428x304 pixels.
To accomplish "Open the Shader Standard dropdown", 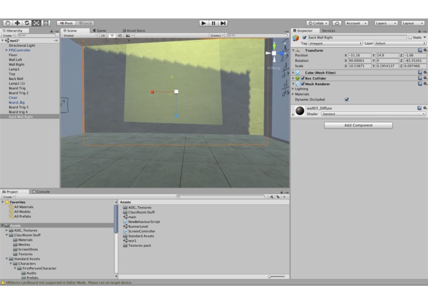I will tap(373, 114).
